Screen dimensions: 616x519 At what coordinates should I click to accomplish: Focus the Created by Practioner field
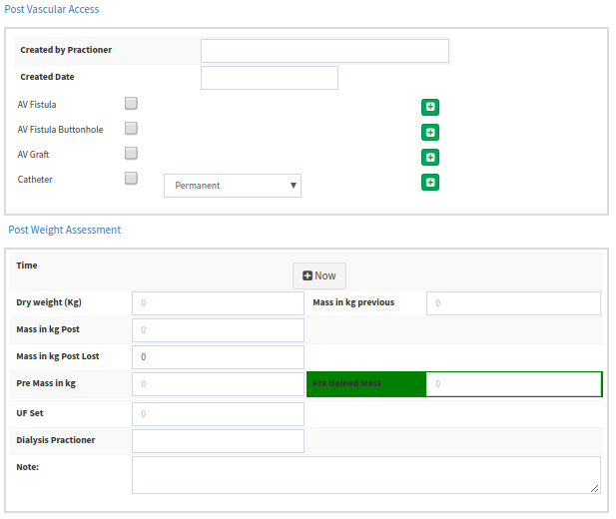click(324, 51)
